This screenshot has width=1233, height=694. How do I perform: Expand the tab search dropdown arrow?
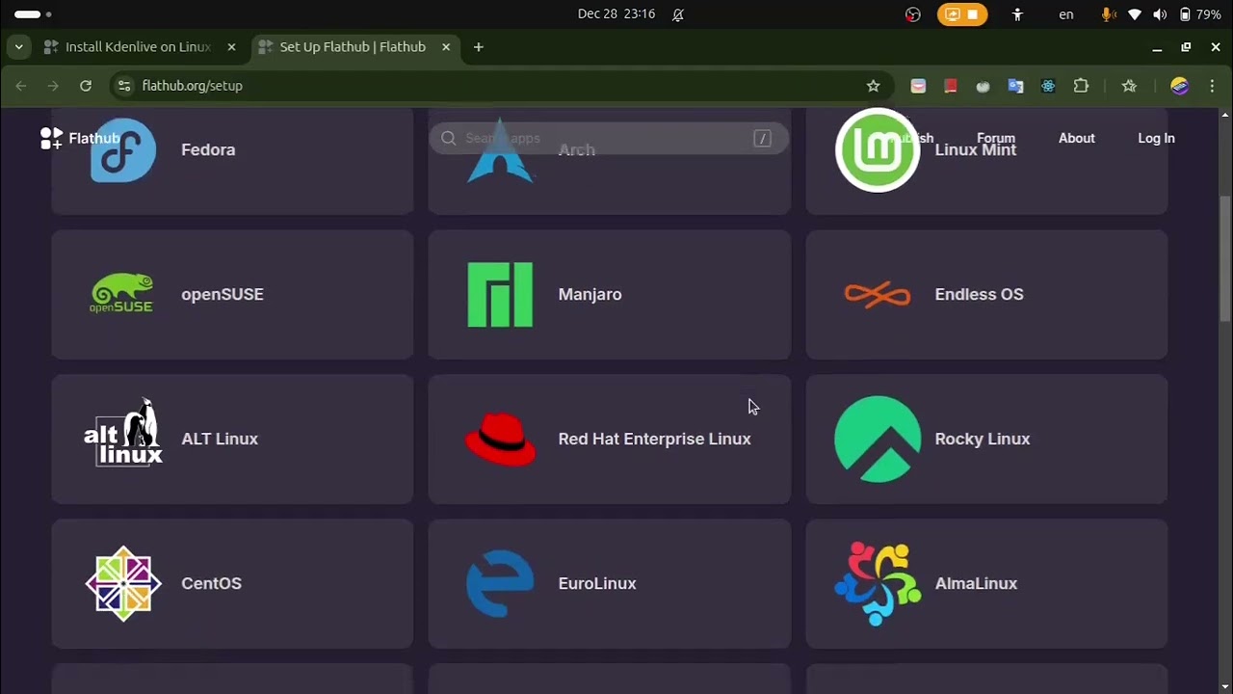[18, 47]
